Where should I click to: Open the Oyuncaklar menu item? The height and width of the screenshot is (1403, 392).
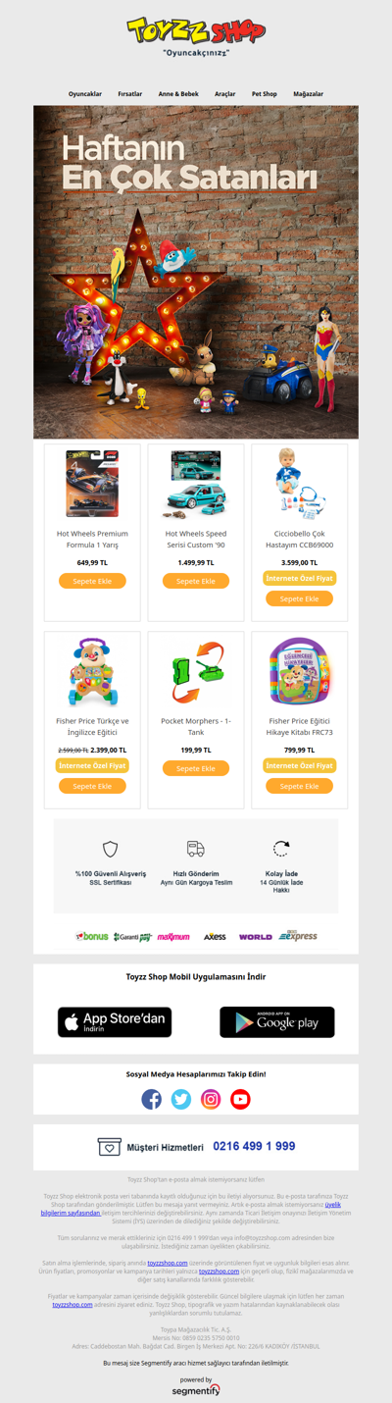pos(85,94)
